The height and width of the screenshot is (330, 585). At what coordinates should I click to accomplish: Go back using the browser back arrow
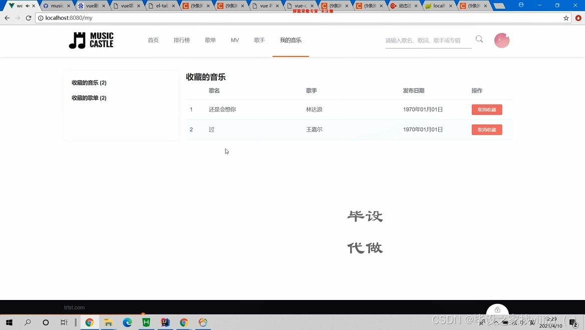pos(7,18)
